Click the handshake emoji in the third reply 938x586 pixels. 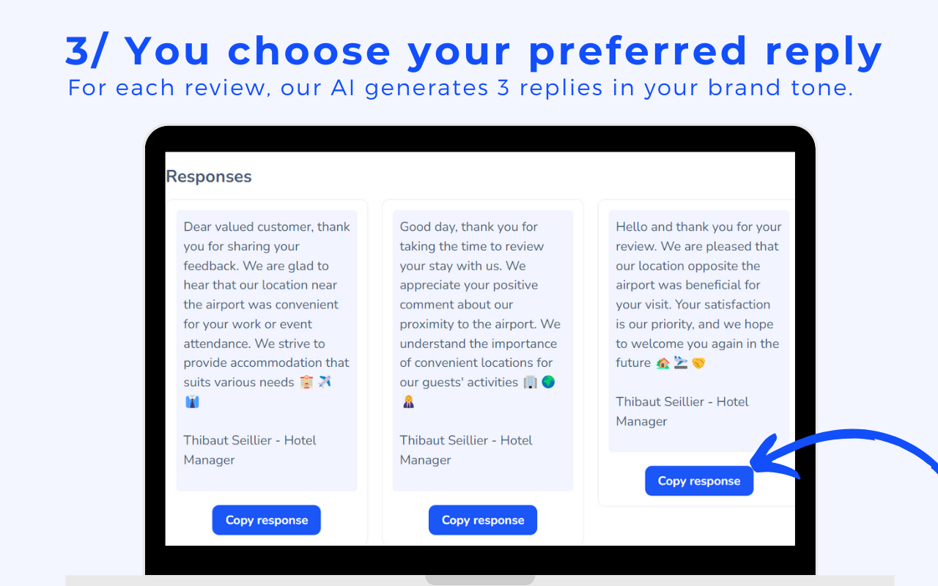click(698, 363)
